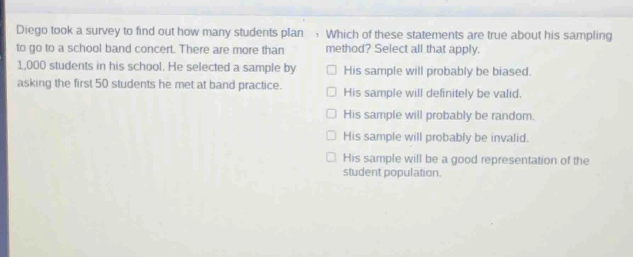Check 'His sample will probably be biased'

pos(332,70)
